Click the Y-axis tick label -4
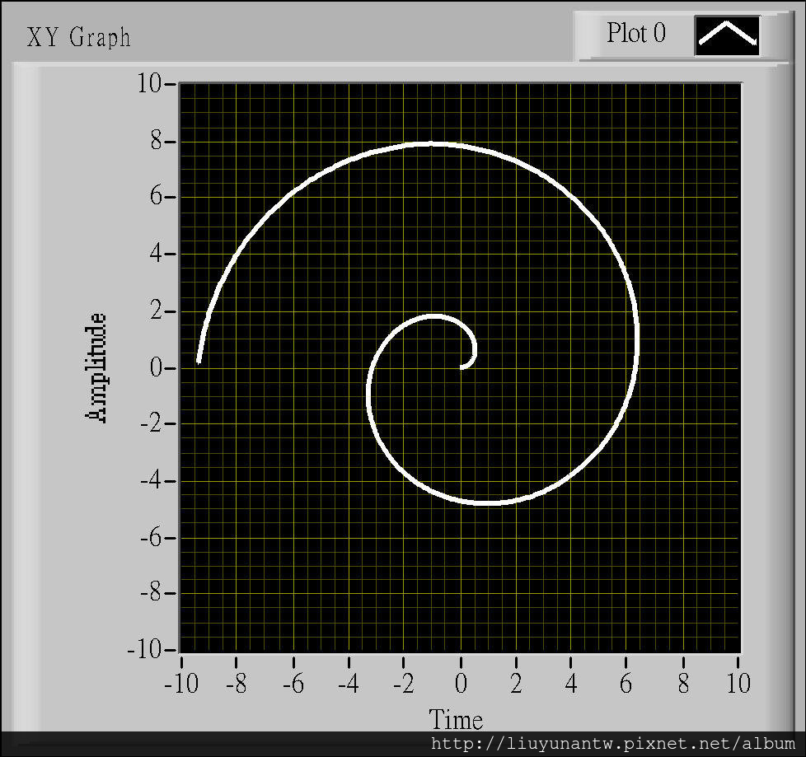Screen dimensions: 806x757 point(152,482)
